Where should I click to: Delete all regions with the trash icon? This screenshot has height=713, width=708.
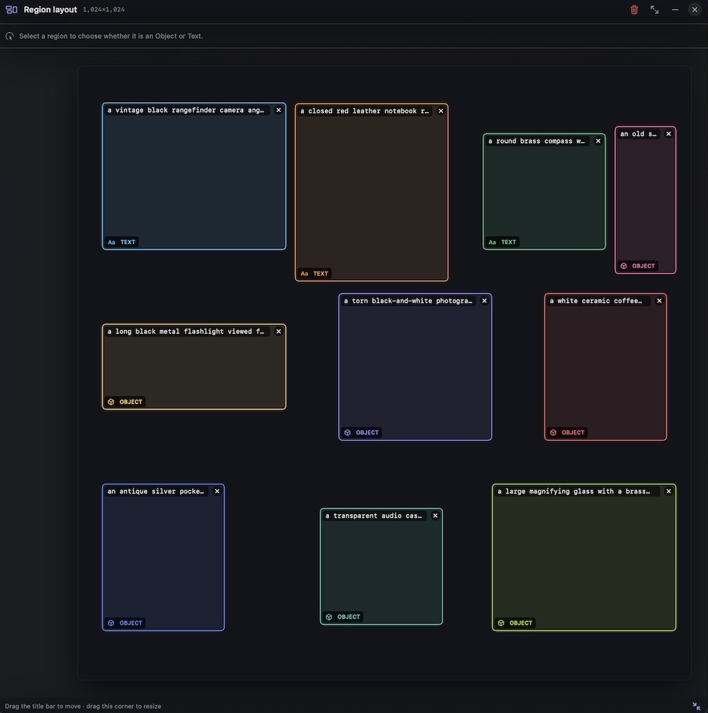[634, 10]
